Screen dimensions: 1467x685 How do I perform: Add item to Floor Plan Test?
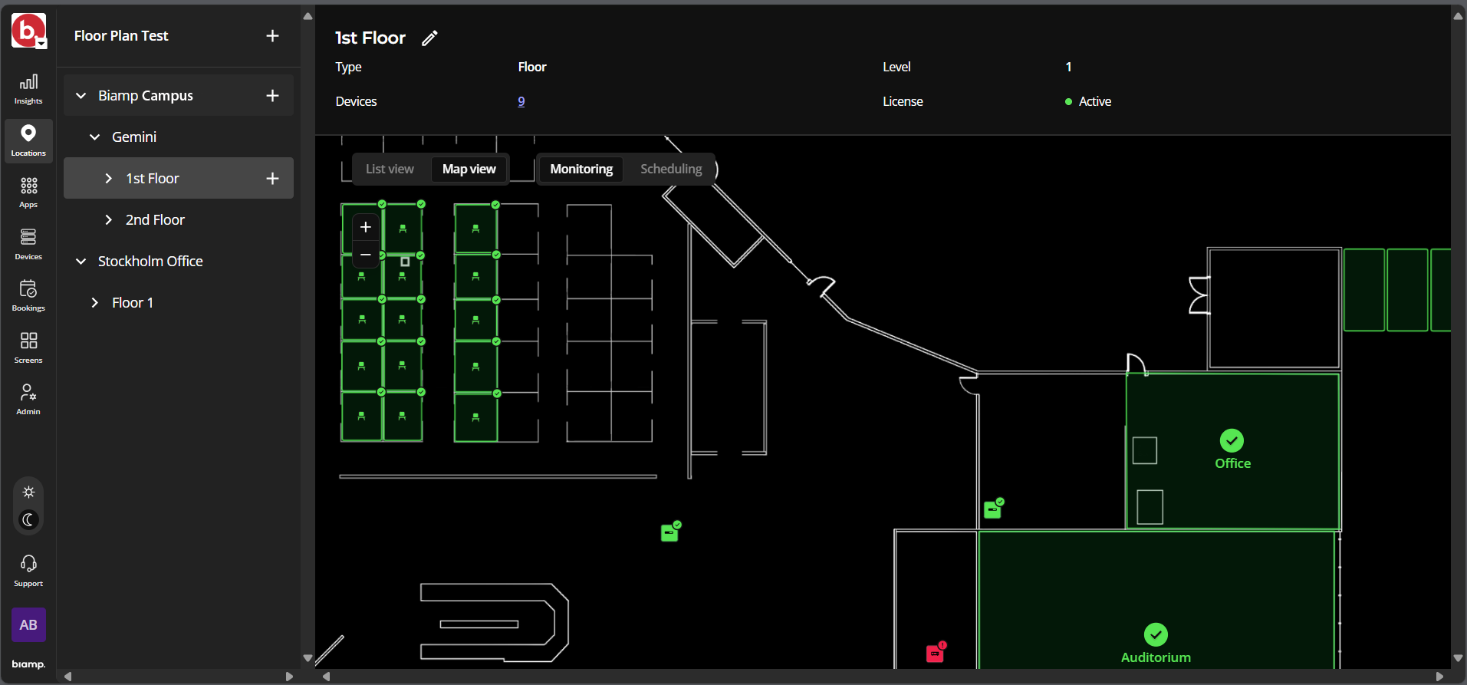pyautogui.click(x=272, y=36)
